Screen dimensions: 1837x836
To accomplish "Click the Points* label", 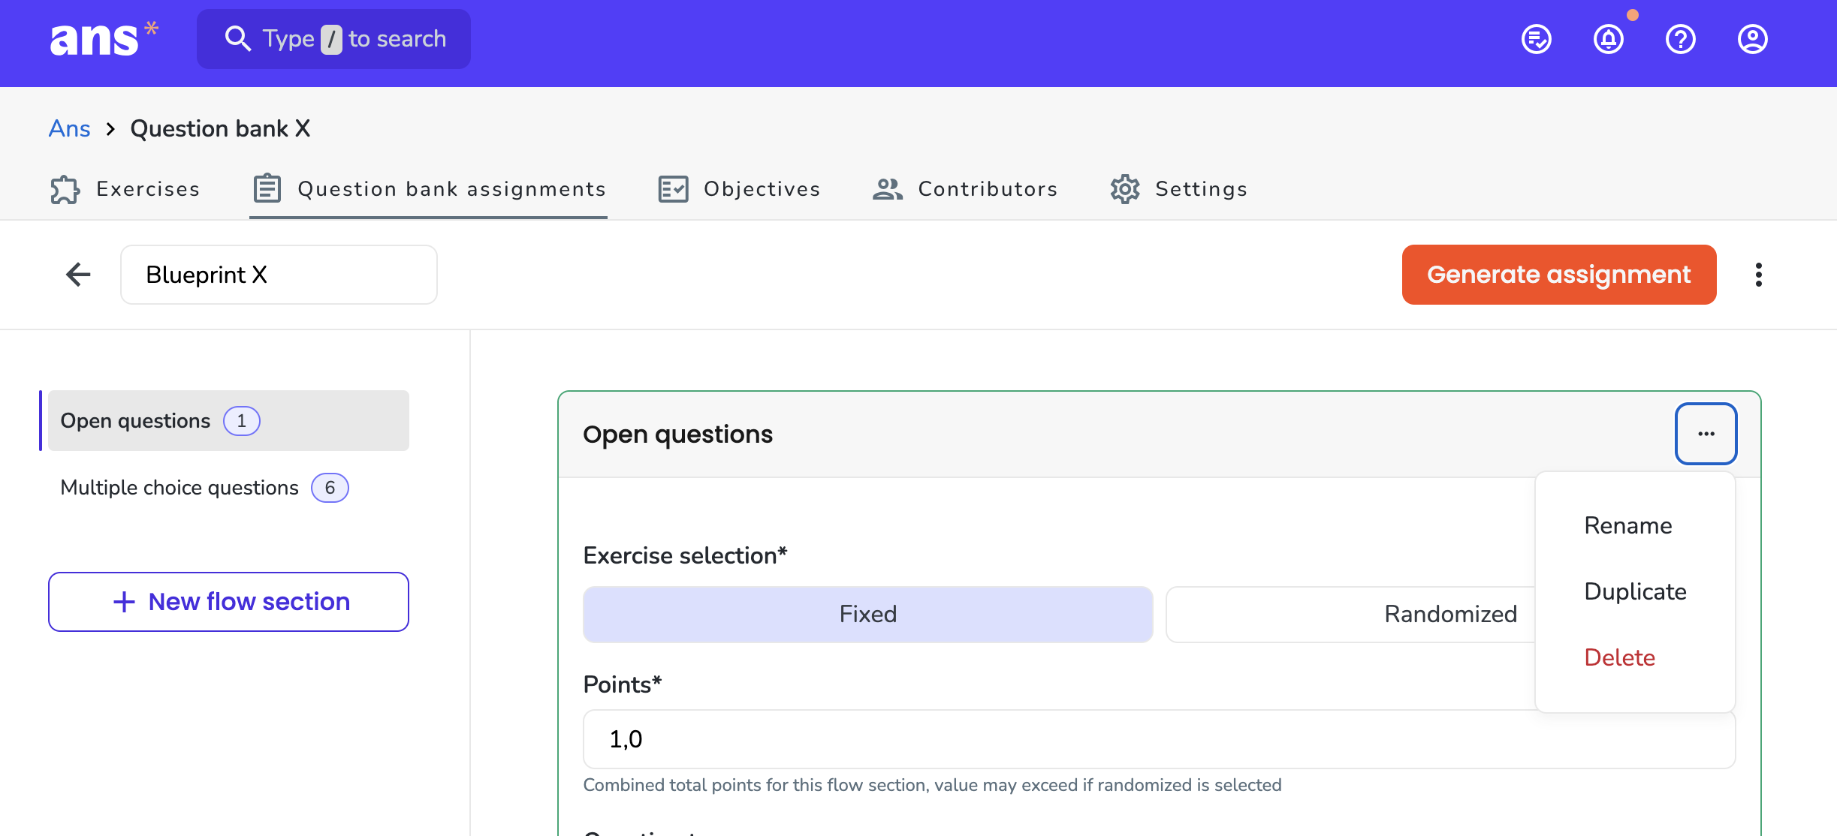I will (x=622, y=684).
